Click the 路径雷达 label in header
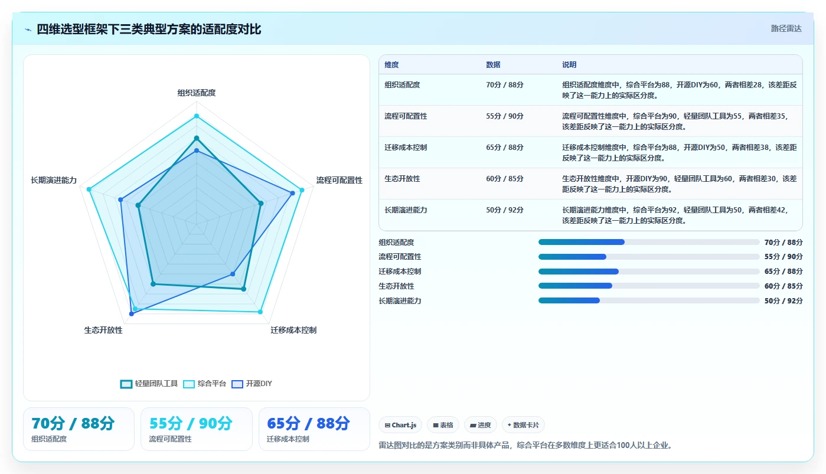The image size is (826, 474). (x=786, y=28)
